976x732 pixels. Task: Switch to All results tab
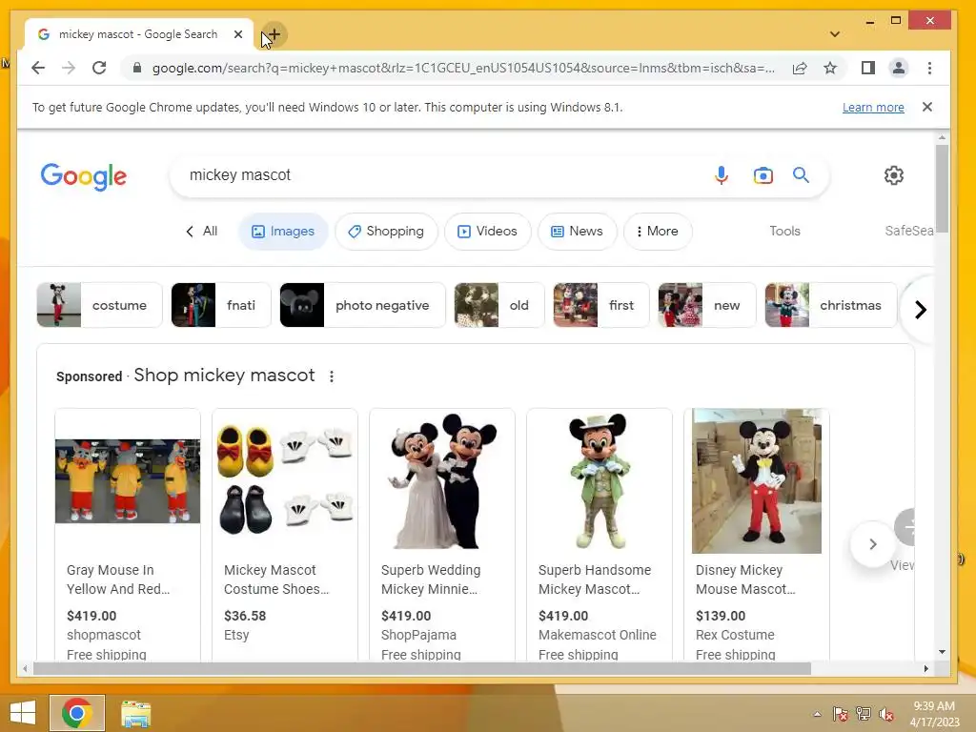(x=202, y=232)
